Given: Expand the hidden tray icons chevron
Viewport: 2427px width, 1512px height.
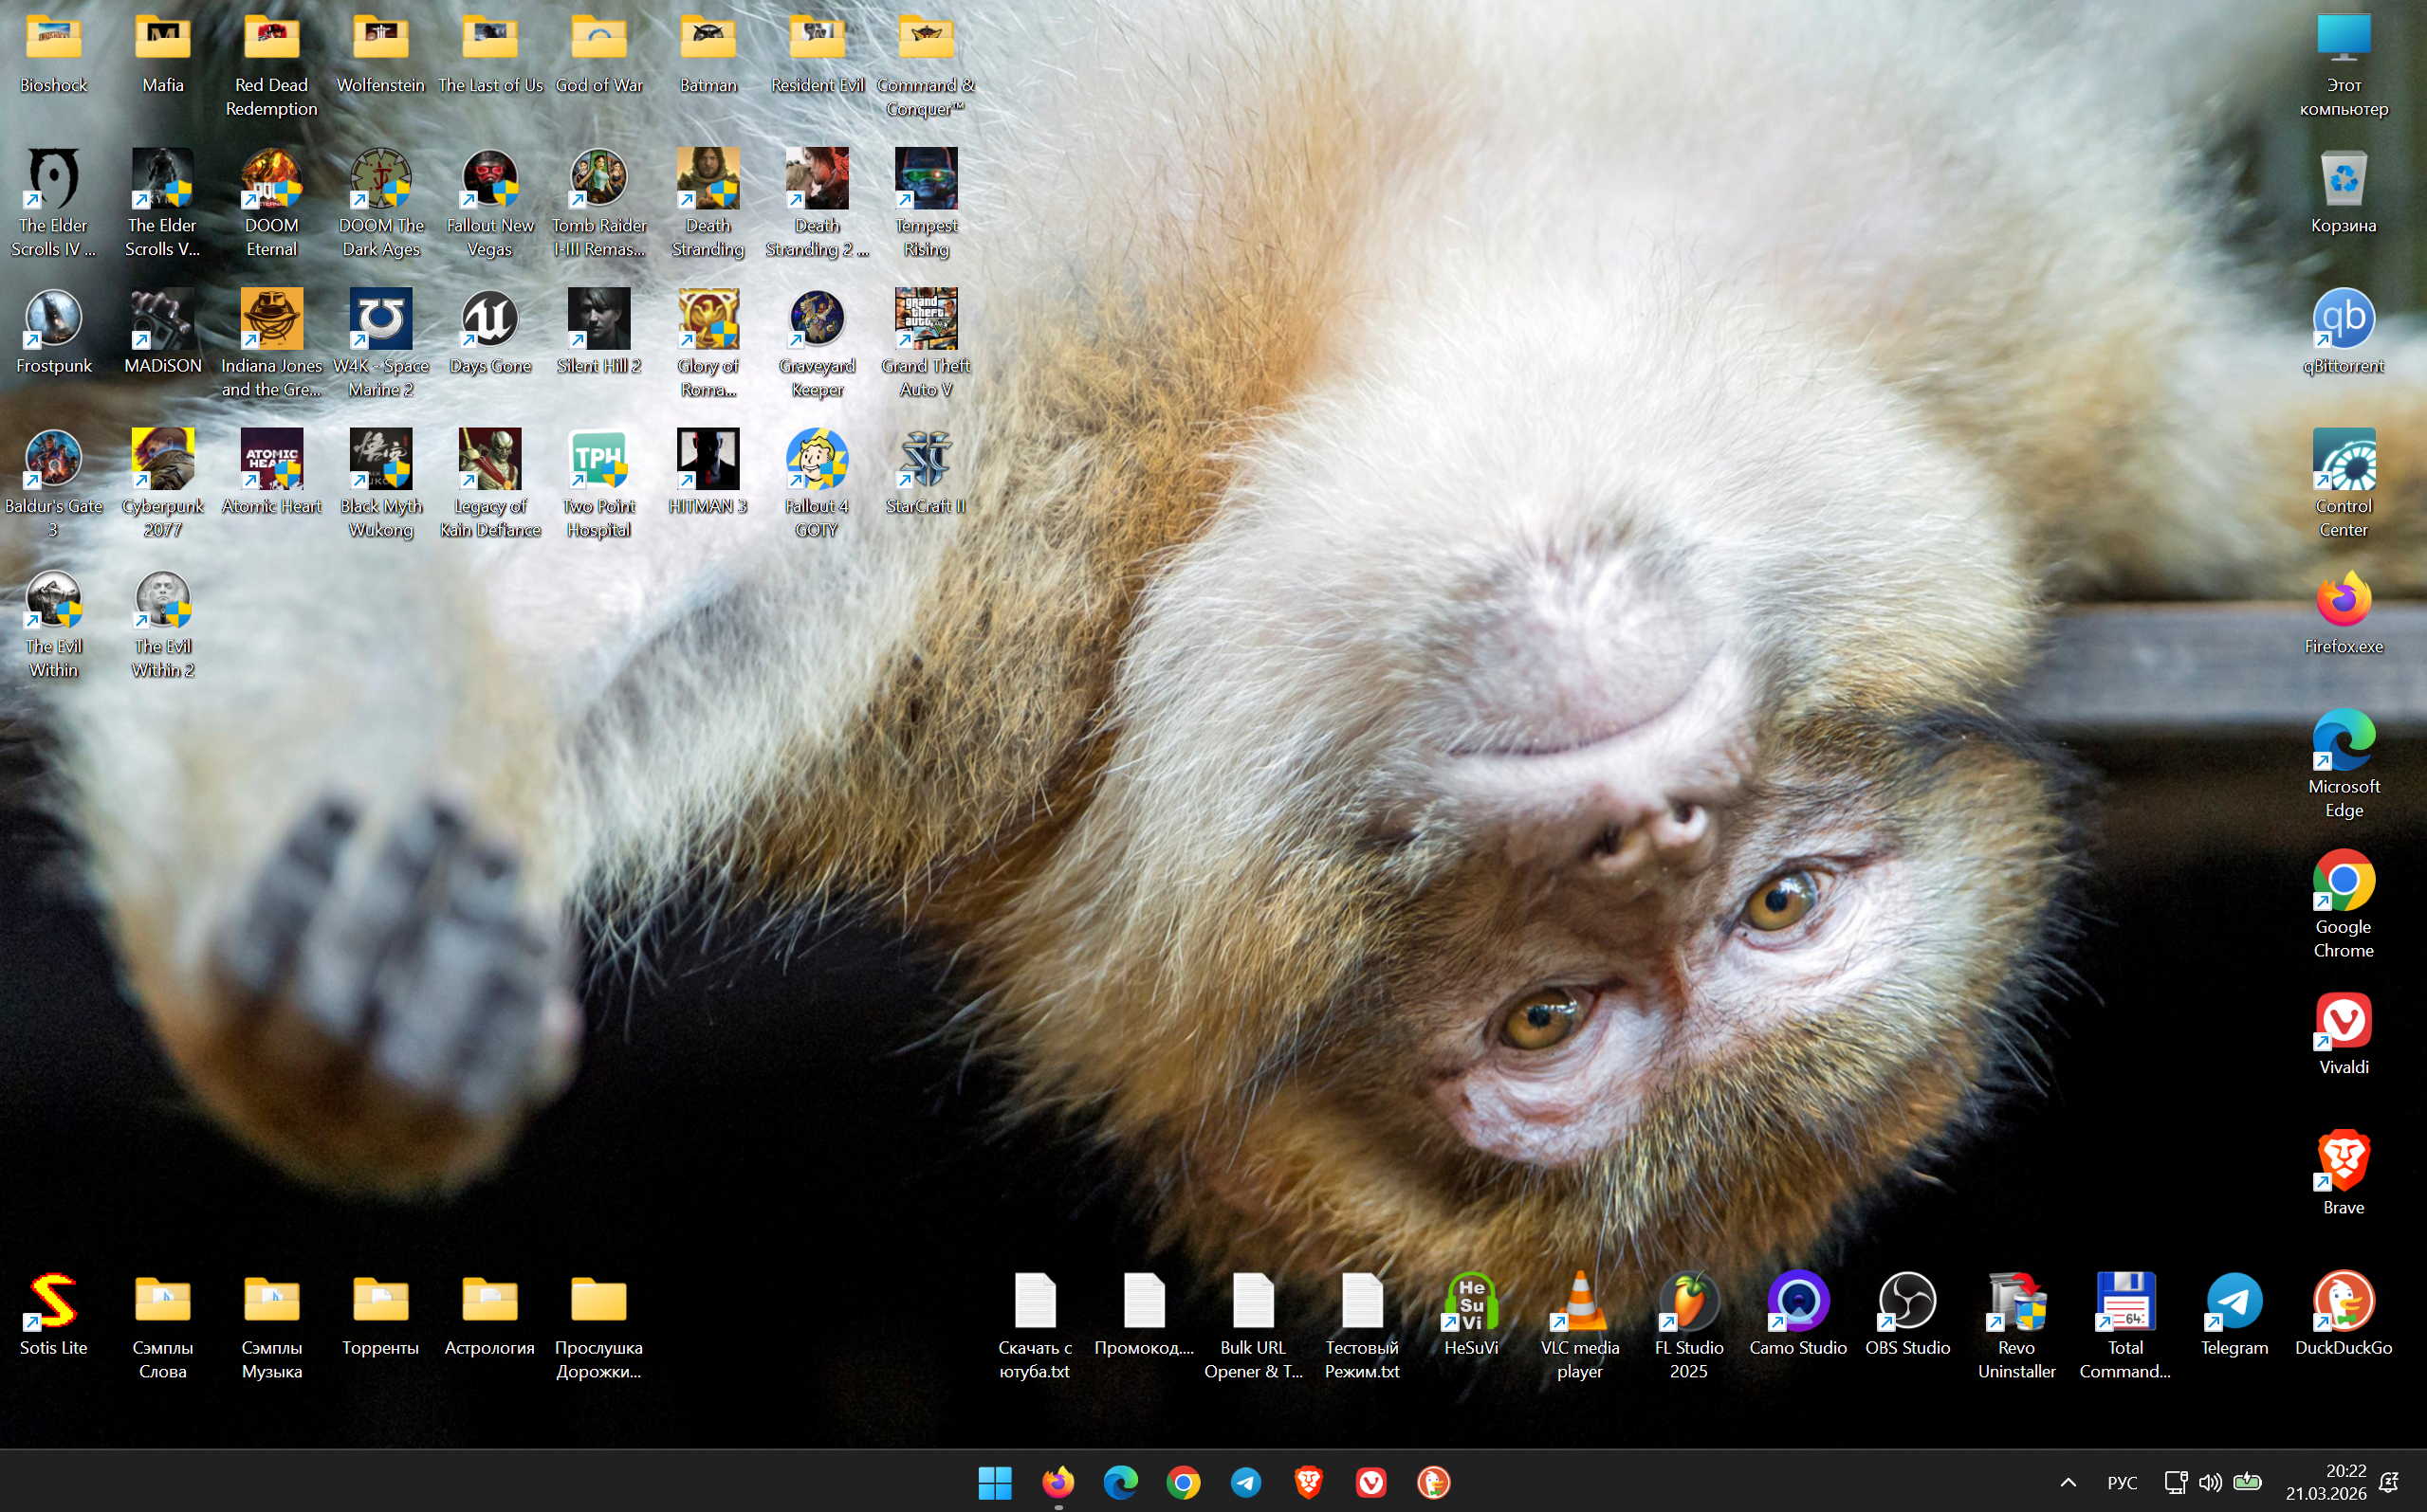Looking at the screenshot, I should pyautogui.click(x=2068, y=1482).
